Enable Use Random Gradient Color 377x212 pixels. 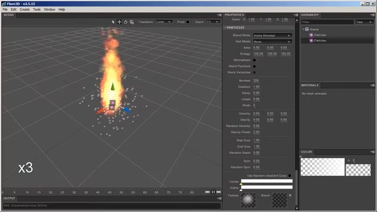tap(290, 175)
